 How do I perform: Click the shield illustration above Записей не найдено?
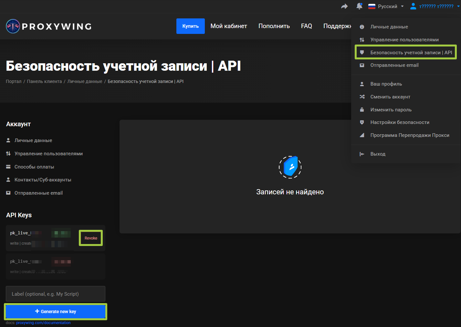point(290,167)
